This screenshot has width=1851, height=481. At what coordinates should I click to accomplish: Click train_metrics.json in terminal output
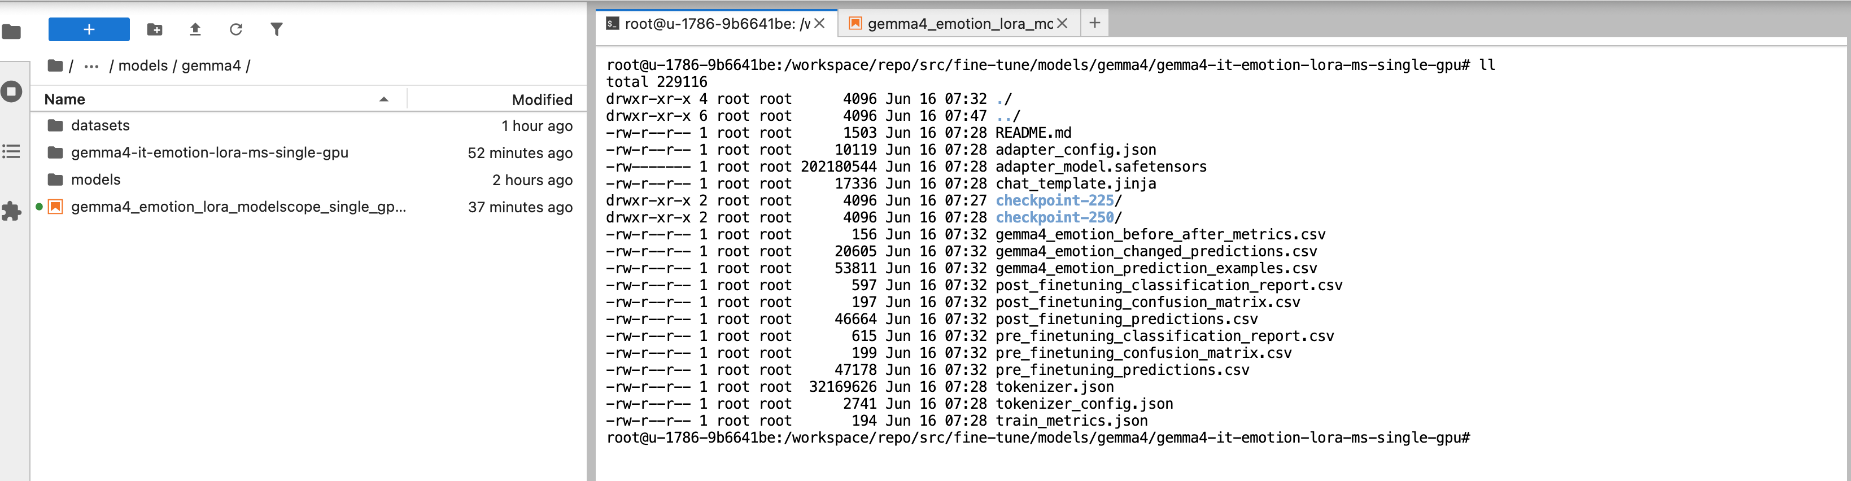tap(1071, 421)
